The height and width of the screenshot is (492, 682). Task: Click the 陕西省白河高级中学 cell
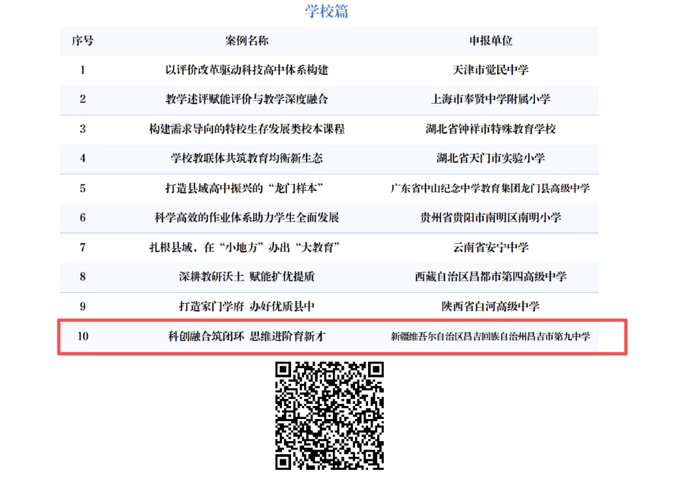pyautogui.click(x=490, y=306)
